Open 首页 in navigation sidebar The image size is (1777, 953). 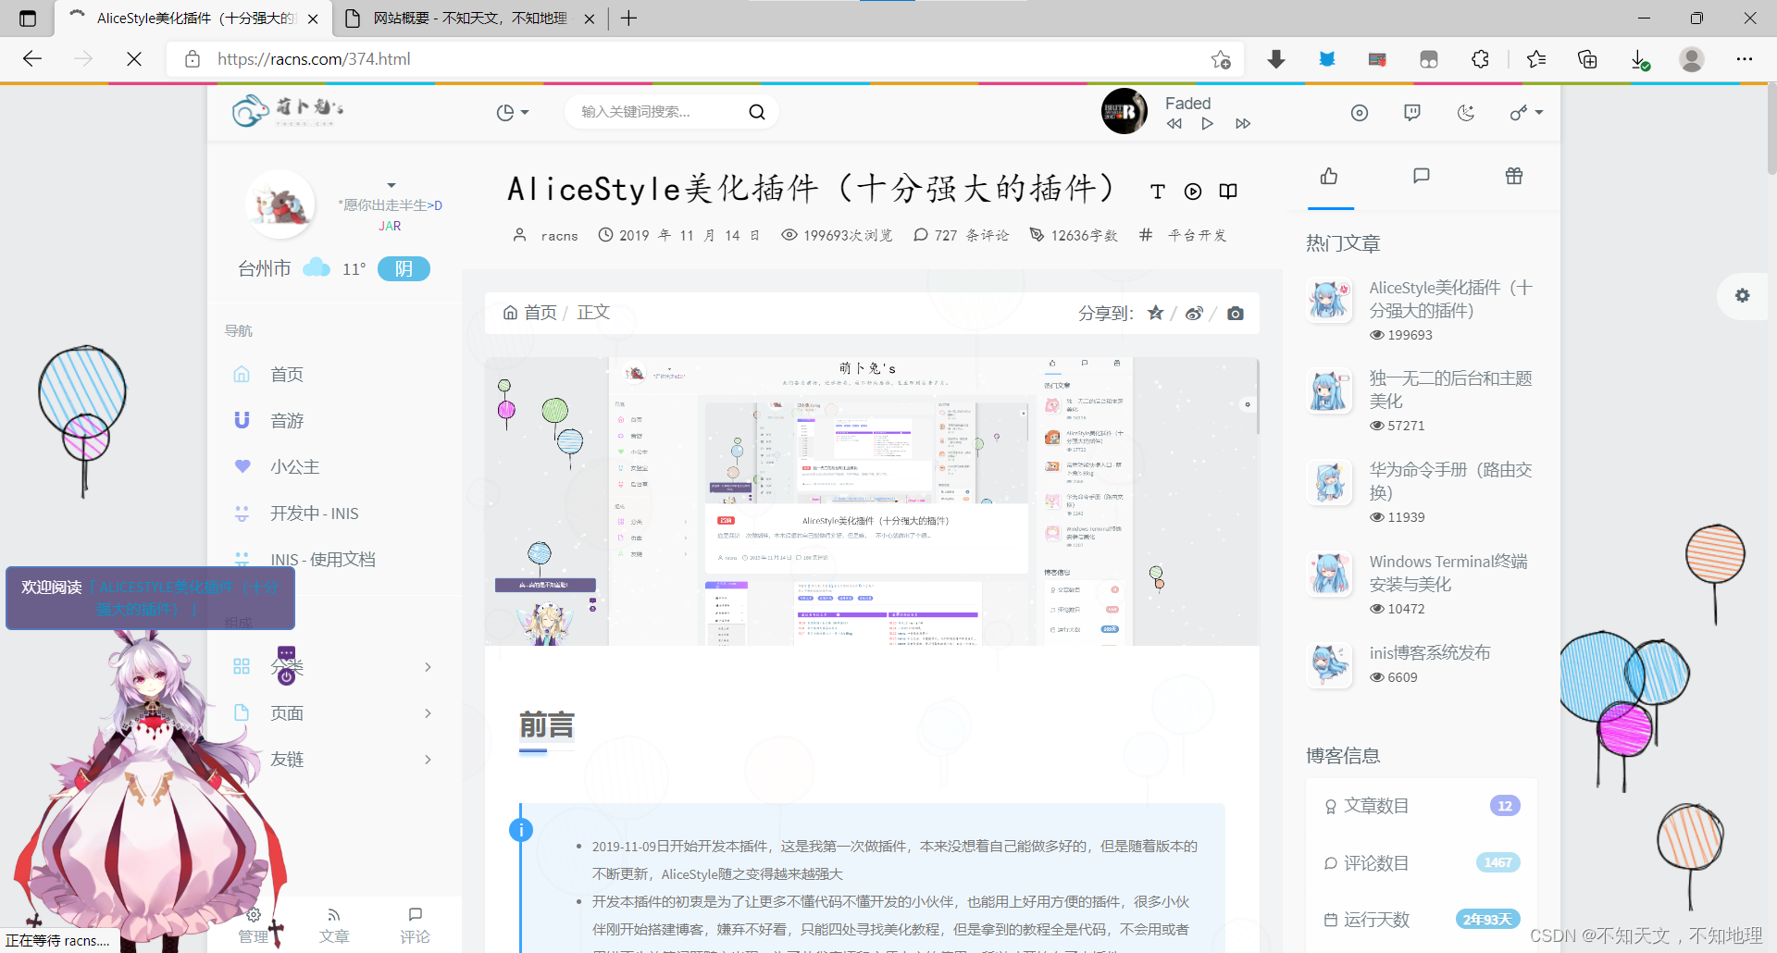click(287, 375)
